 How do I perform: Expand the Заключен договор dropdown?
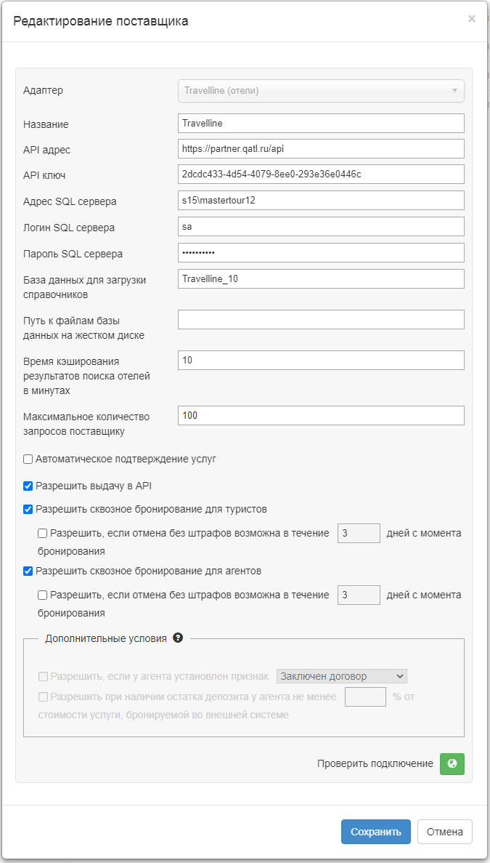coord(341,676)
